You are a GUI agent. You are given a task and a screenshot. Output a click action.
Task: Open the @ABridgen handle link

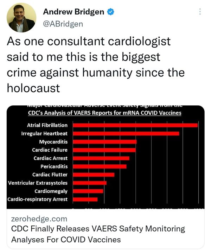[63, 24]
